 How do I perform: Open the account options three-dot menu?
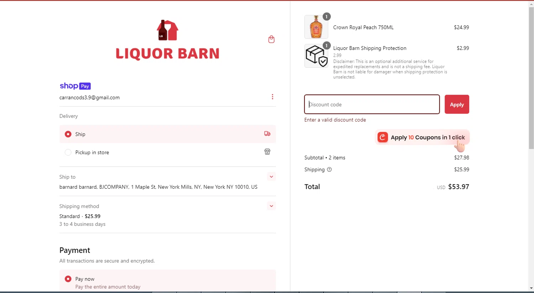pyautogui.click(x=272, y=97)
